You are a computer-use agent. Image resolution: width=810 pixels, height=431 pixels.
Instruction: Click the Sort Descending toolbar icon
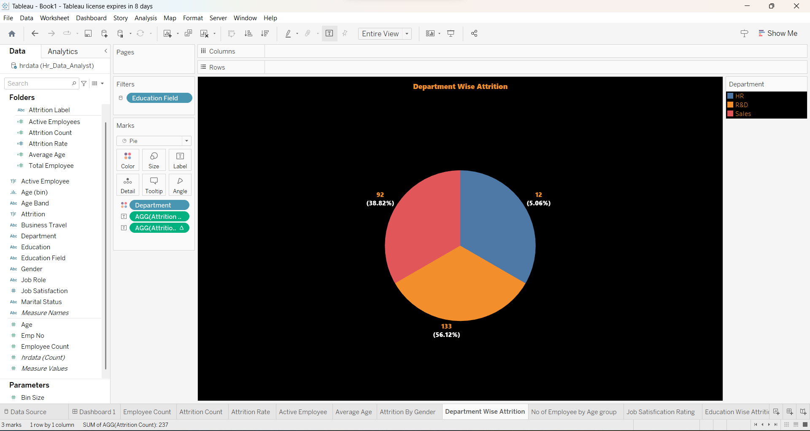[x=265, y=33]
